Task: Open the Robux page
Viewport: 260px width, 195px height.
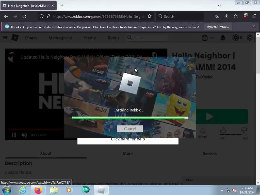Action: click(x=113, y=38)
